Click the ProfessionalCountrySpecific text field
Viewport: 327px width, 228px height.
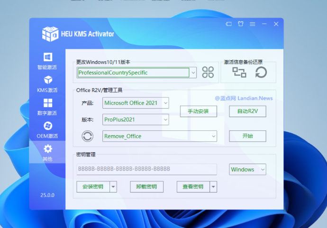pos(133,73)
